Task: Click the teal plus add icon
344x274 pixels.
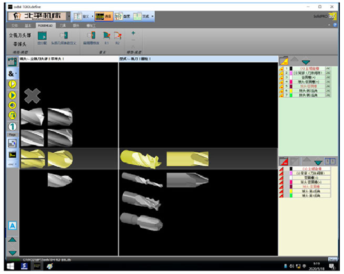Action: click(x=133, y=33)
